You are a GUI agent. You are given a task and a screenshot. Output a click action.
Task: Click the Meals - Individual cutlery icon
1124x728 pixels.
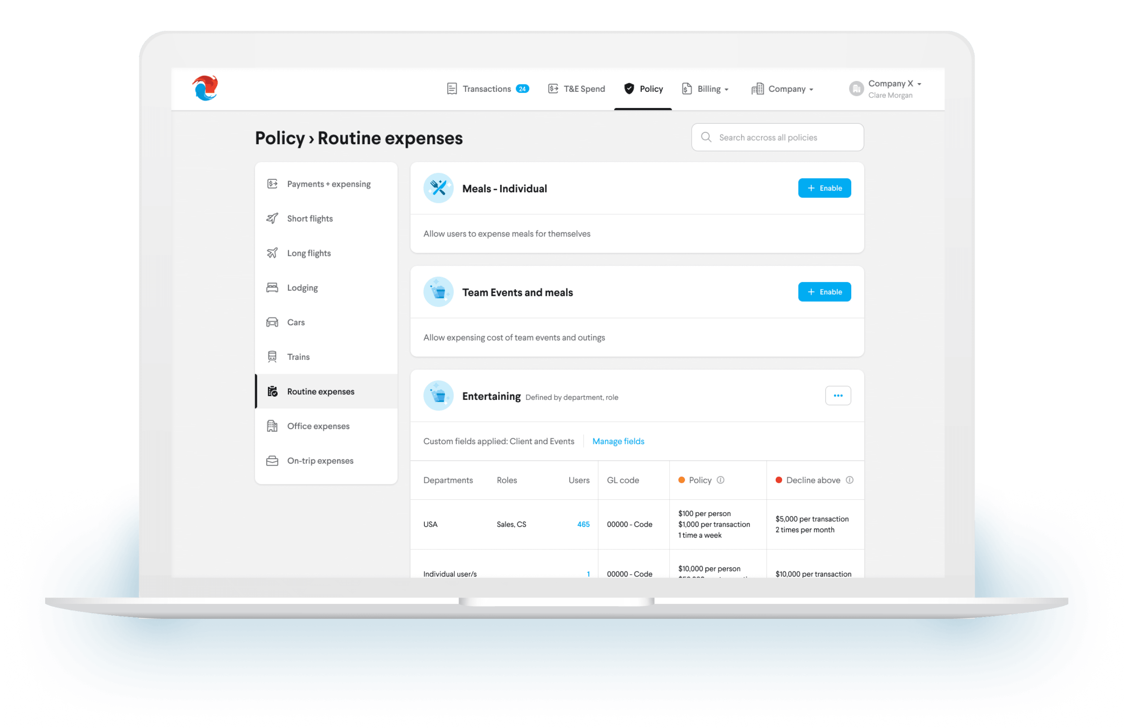pyautogui.click(x=438, y=188)
